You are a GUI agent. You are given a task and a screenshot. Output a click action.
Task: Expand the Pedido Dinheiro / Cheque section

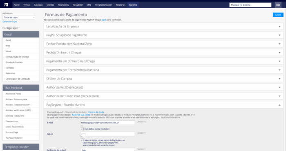(x=163, y=53)
